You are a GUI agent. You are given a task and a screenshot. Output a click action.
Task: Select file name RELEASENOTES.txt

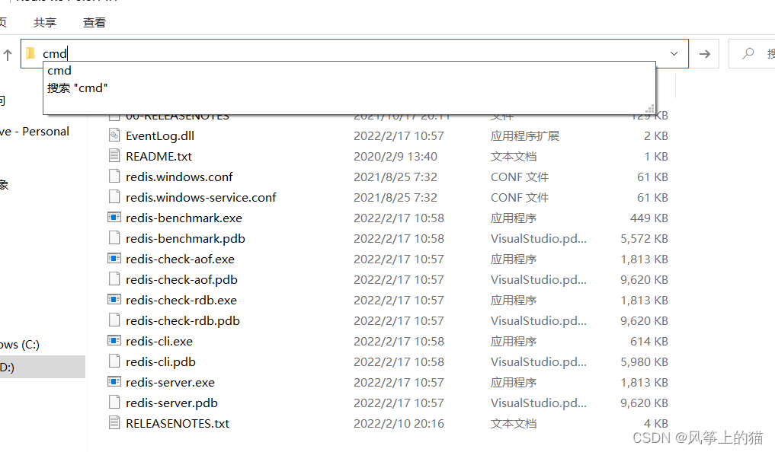point(178,424)
